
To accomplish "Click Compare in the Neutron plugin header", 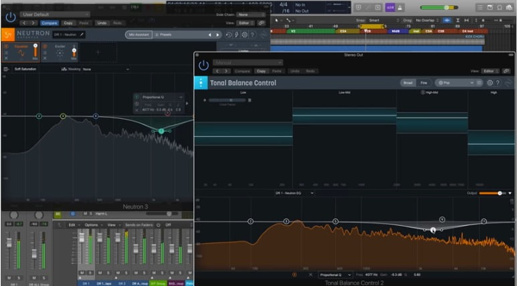I will tap(50, 23).
